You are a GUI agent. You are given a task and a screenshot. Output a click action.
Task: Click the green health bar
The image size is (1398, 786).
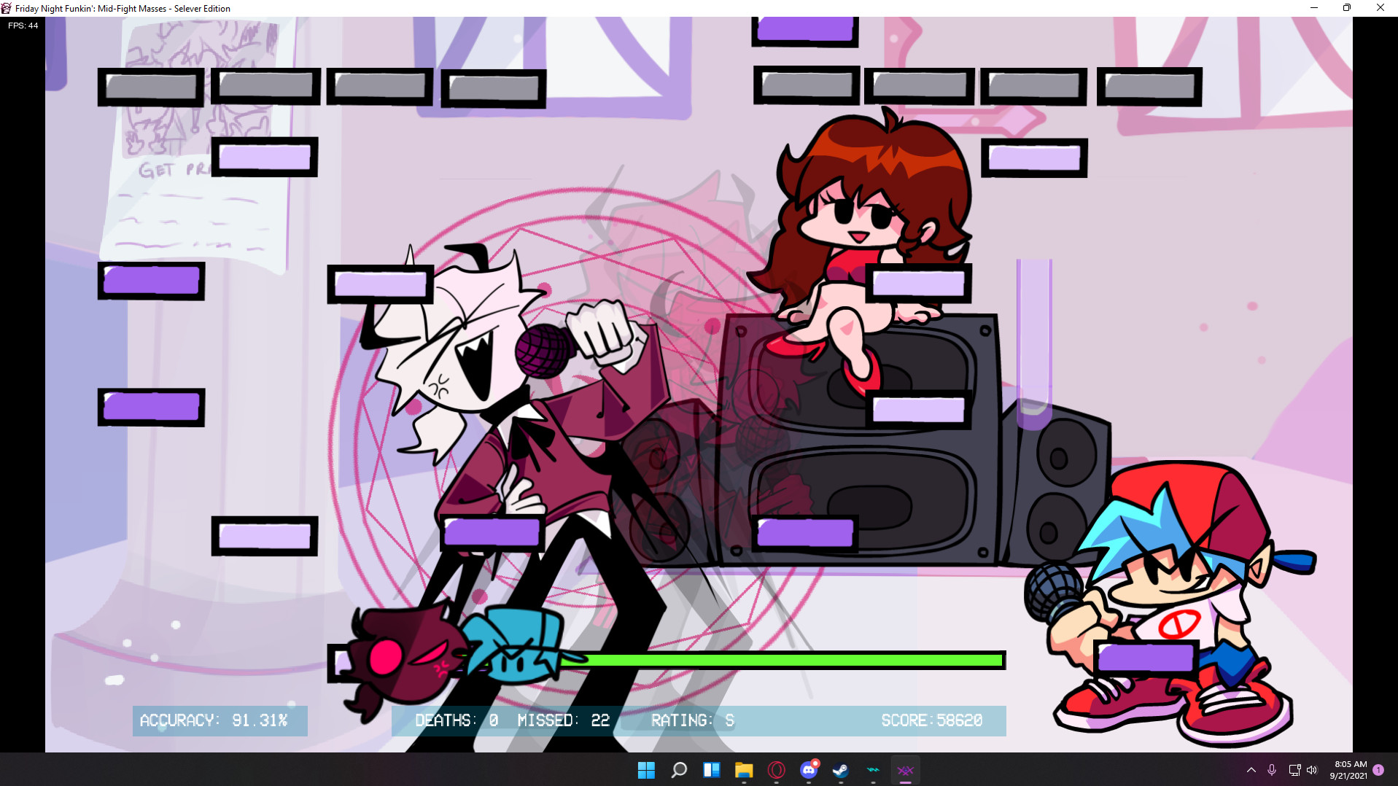coord(788,661)
